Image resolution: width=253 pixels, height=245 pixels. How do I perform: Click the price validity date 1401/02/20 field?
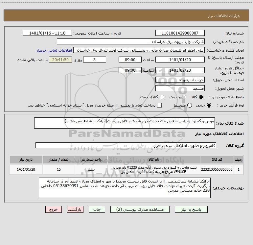point(180,70)
